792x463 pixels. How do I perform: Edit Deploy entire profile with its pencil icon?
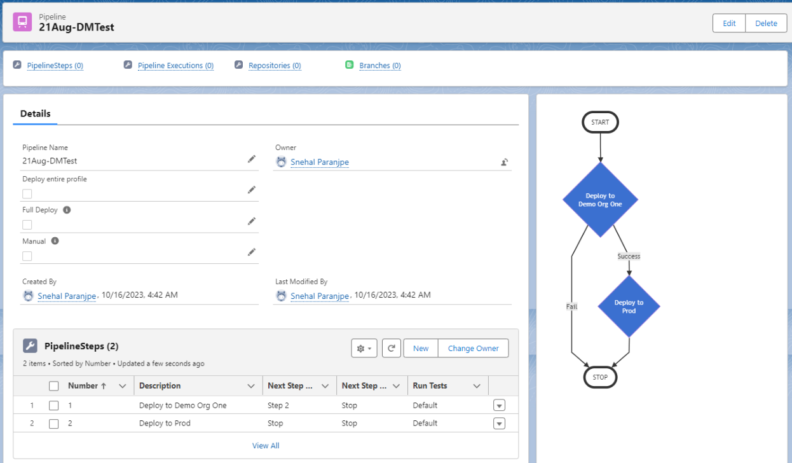[252, 190]
